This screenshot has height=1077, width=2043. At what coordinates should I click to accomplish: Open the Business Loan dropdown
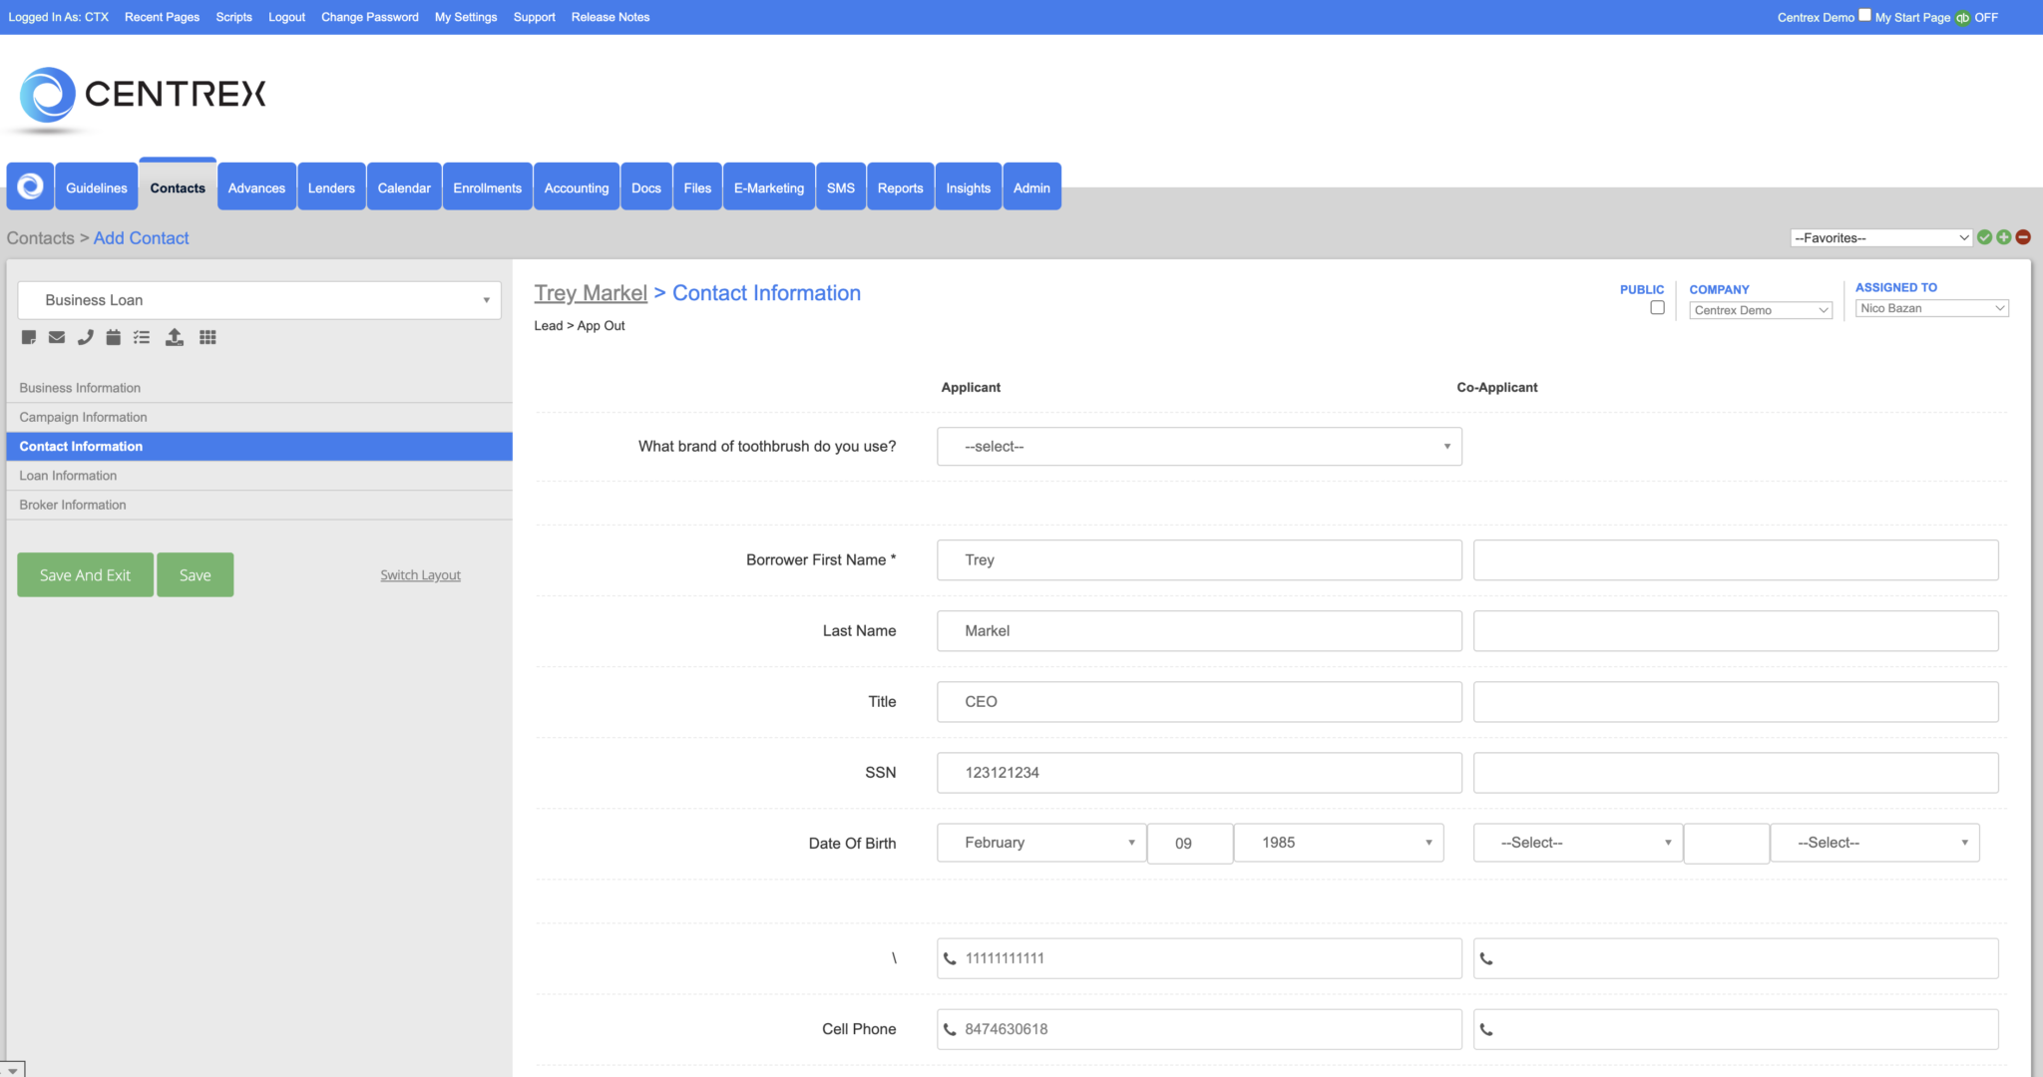(258, 299)
